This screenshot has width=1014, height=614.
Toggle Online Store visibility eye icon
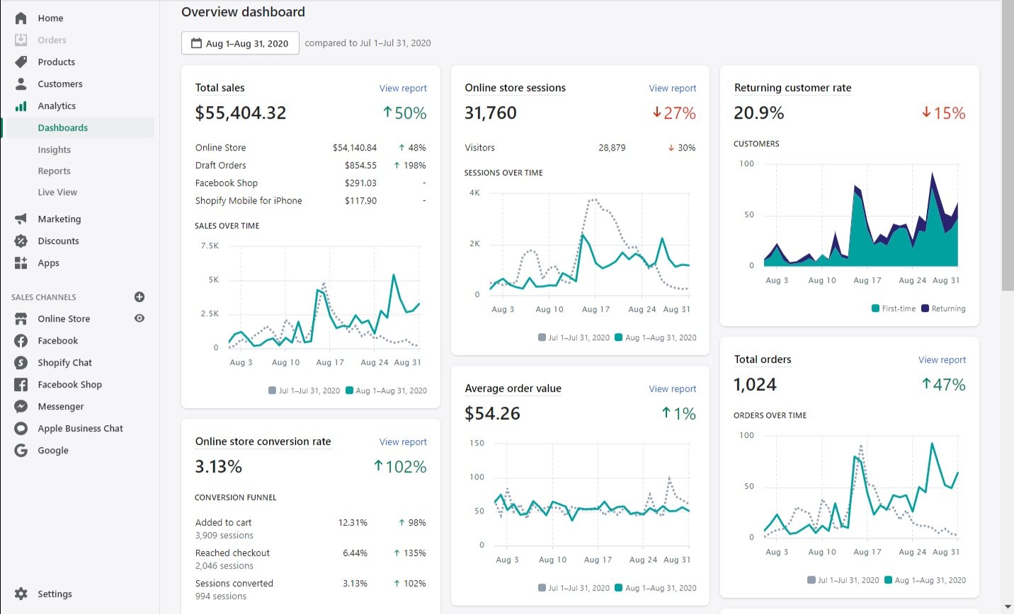(139, 318)
